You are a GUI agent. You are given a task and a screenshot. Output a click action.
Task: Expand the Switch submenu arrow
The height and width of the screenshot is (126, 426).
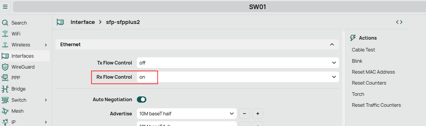46,100
